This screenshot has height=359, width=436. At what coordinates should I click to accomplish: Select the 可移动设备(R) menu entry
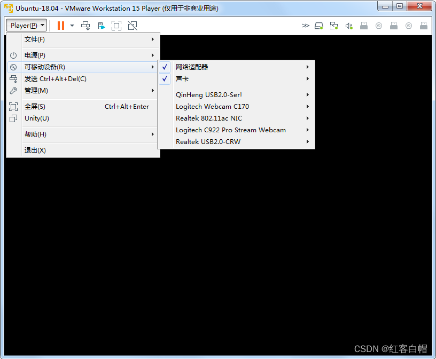[83, 67]
